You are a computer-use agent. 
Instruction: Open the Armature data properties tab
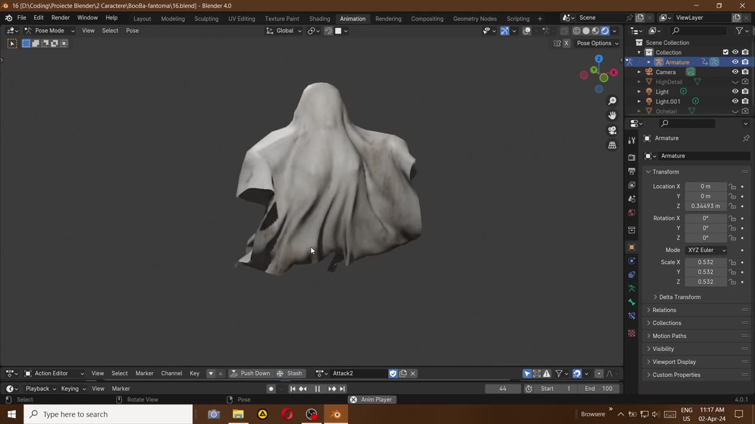pos(632,289)
